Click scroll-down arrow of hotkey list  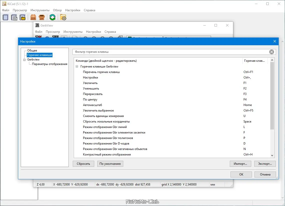click(272, 155)
